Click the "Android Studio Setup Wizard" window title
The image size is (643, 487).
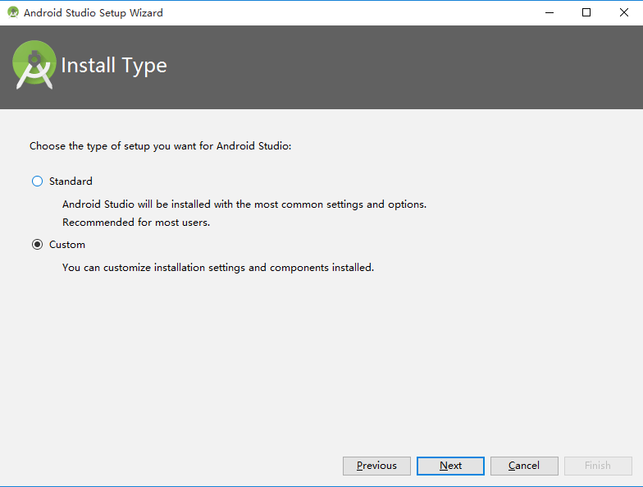tap(93, 13)
